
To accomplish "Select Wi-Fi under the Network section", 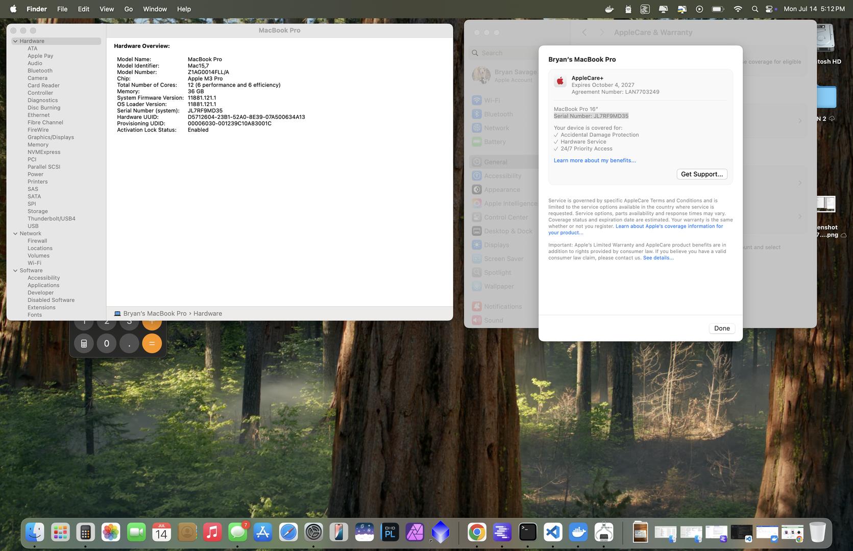I will point(34,263).
